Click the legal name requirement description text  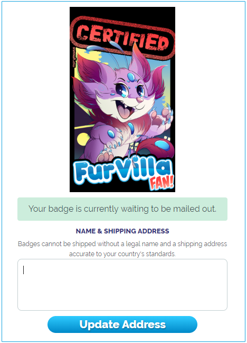[x=122, y=249]
